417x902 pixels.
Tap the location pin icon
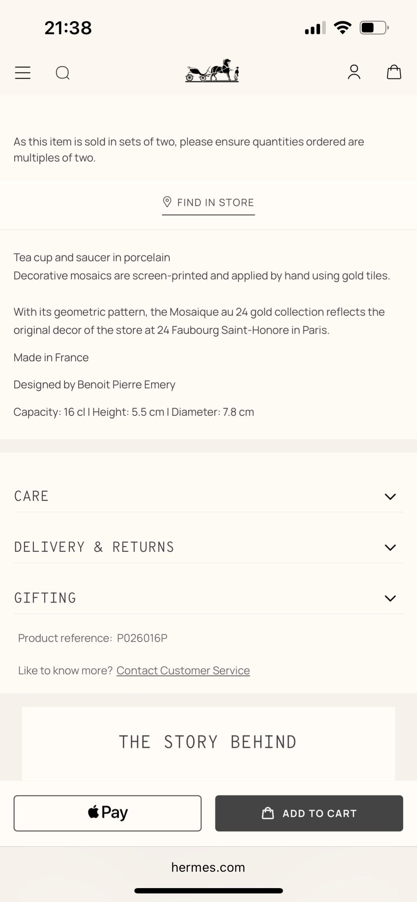tap(167, 202)
